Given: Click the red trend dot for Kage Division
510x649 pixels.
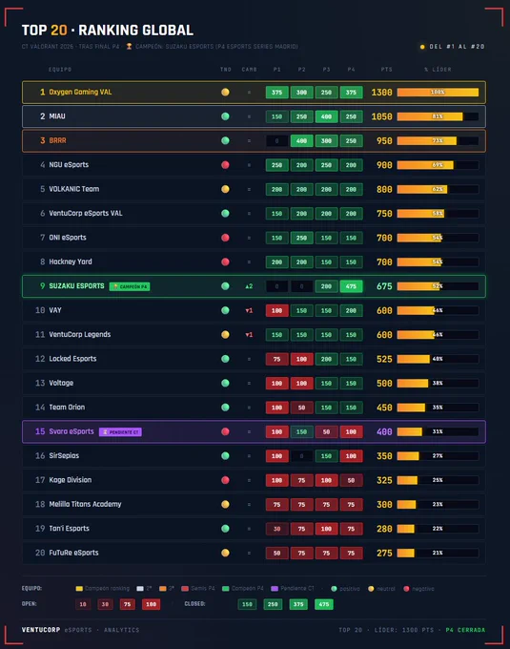Looking at the screenshot, I should (x=225, y=480).
